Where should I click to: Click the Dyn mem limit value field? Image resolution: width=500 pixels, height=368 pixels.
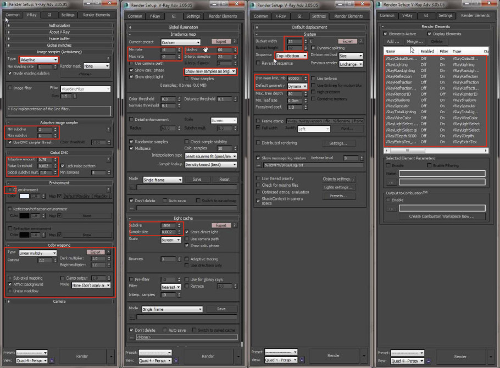[x=295, y=79]
